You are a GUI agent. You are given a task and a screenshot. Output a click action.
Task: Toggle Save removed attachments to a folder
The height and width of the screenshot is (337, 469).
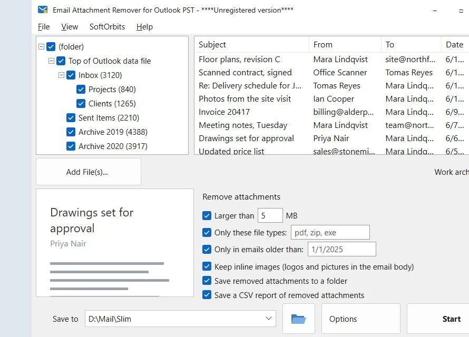[207, 281]
